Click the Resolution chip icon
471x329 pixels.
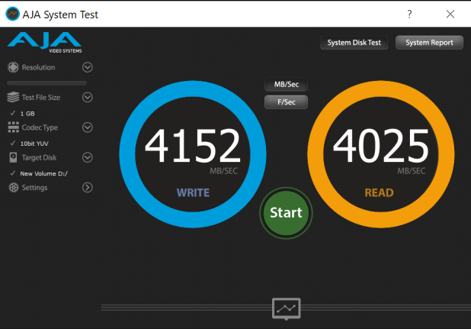[x=13, y=67]
